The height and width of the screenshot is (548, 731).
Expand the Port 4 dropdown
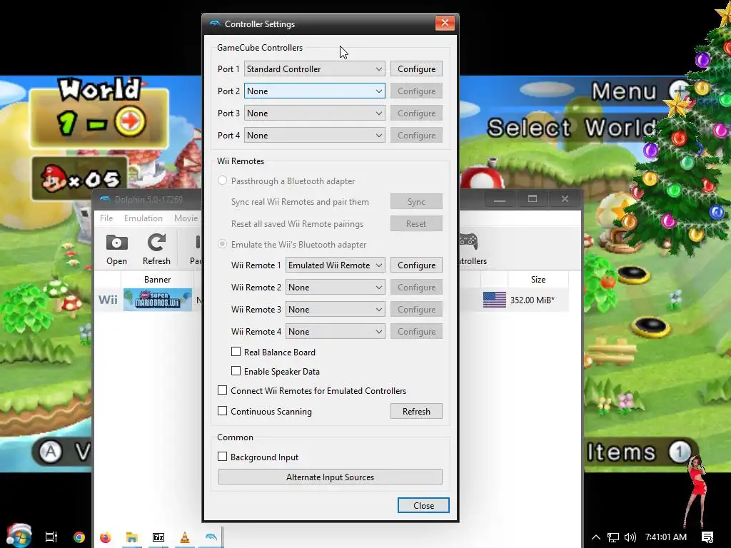click(x=315, y=135)
